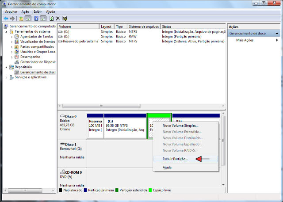Expand Desempenho arrow

12,57
